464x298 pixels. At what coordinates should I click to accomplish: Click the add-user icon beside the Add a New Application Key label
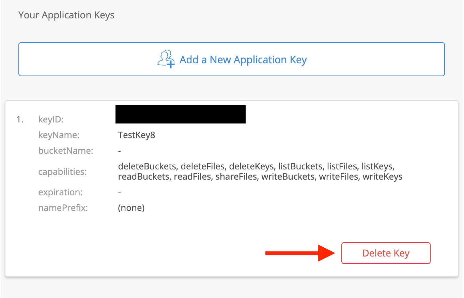point(166,59)
